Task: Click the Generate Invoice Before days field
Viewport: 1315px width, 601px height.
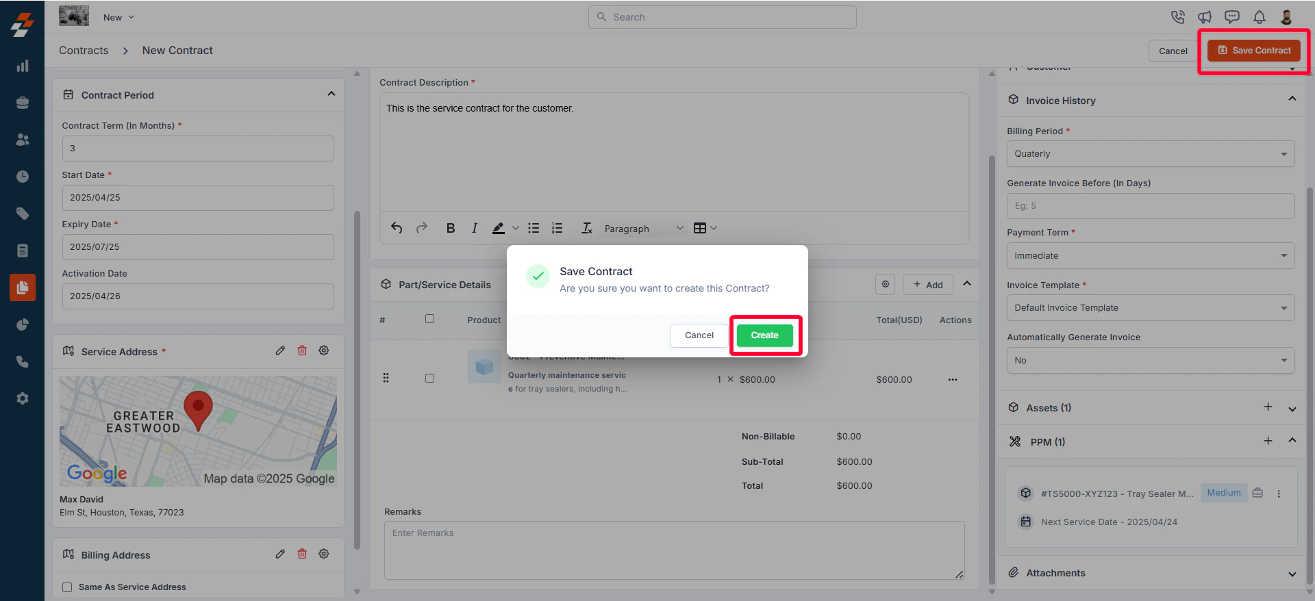Action: pos(1151,206)
